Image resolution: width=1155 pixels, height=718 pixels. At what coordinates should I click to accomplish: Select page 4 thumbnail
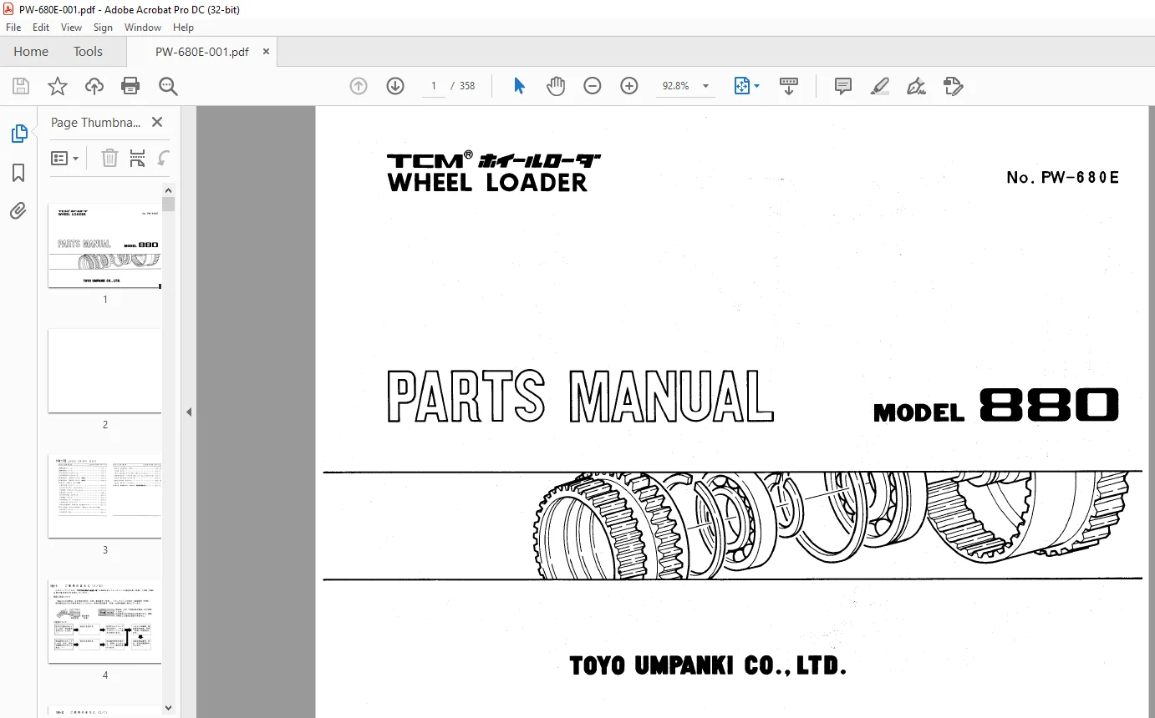click(x=104, y=621)
